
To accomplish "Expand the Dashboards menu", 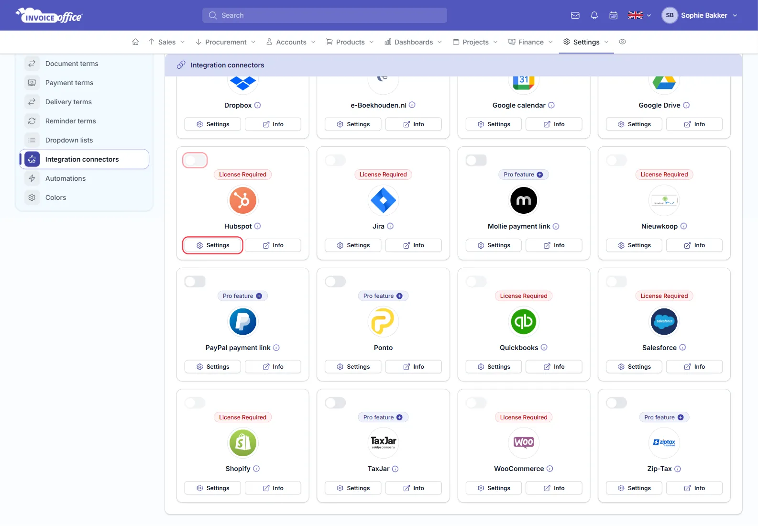I will (x=414, y=42).
